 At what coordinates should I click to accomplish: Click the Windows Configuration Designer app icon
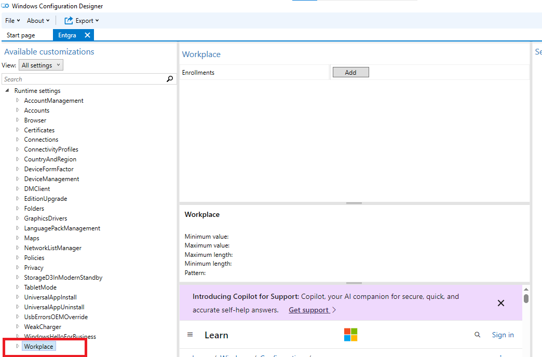[x=5, y=6]
